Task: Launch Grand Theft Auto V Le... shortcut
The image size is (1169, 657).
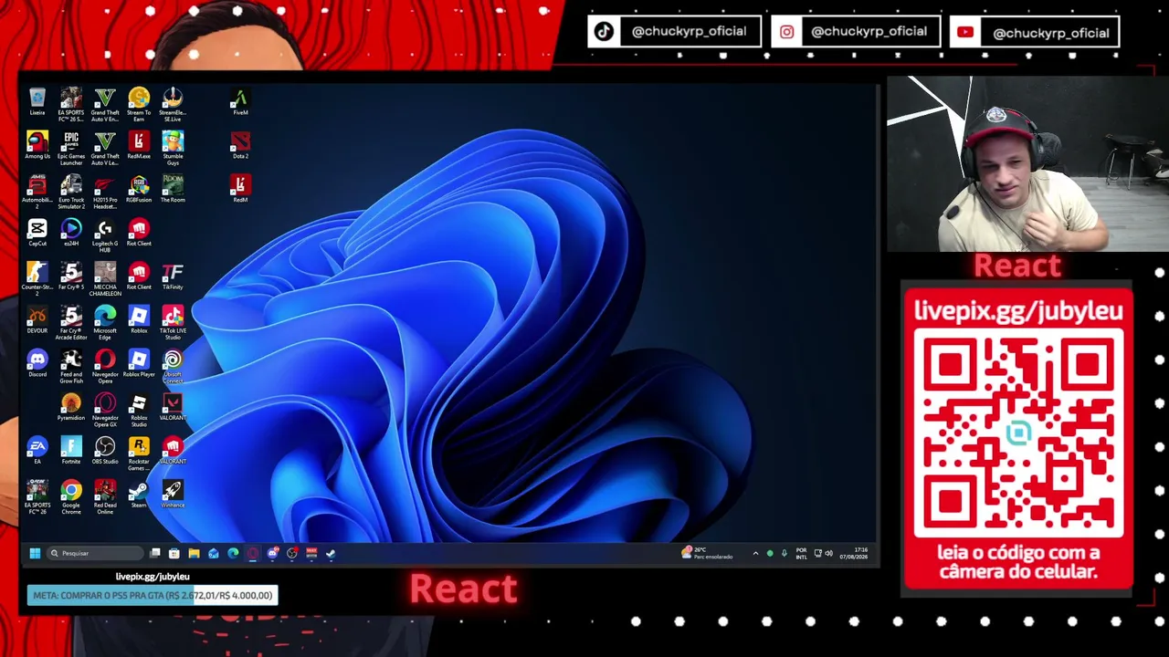Action: click(x=105, y=149)
